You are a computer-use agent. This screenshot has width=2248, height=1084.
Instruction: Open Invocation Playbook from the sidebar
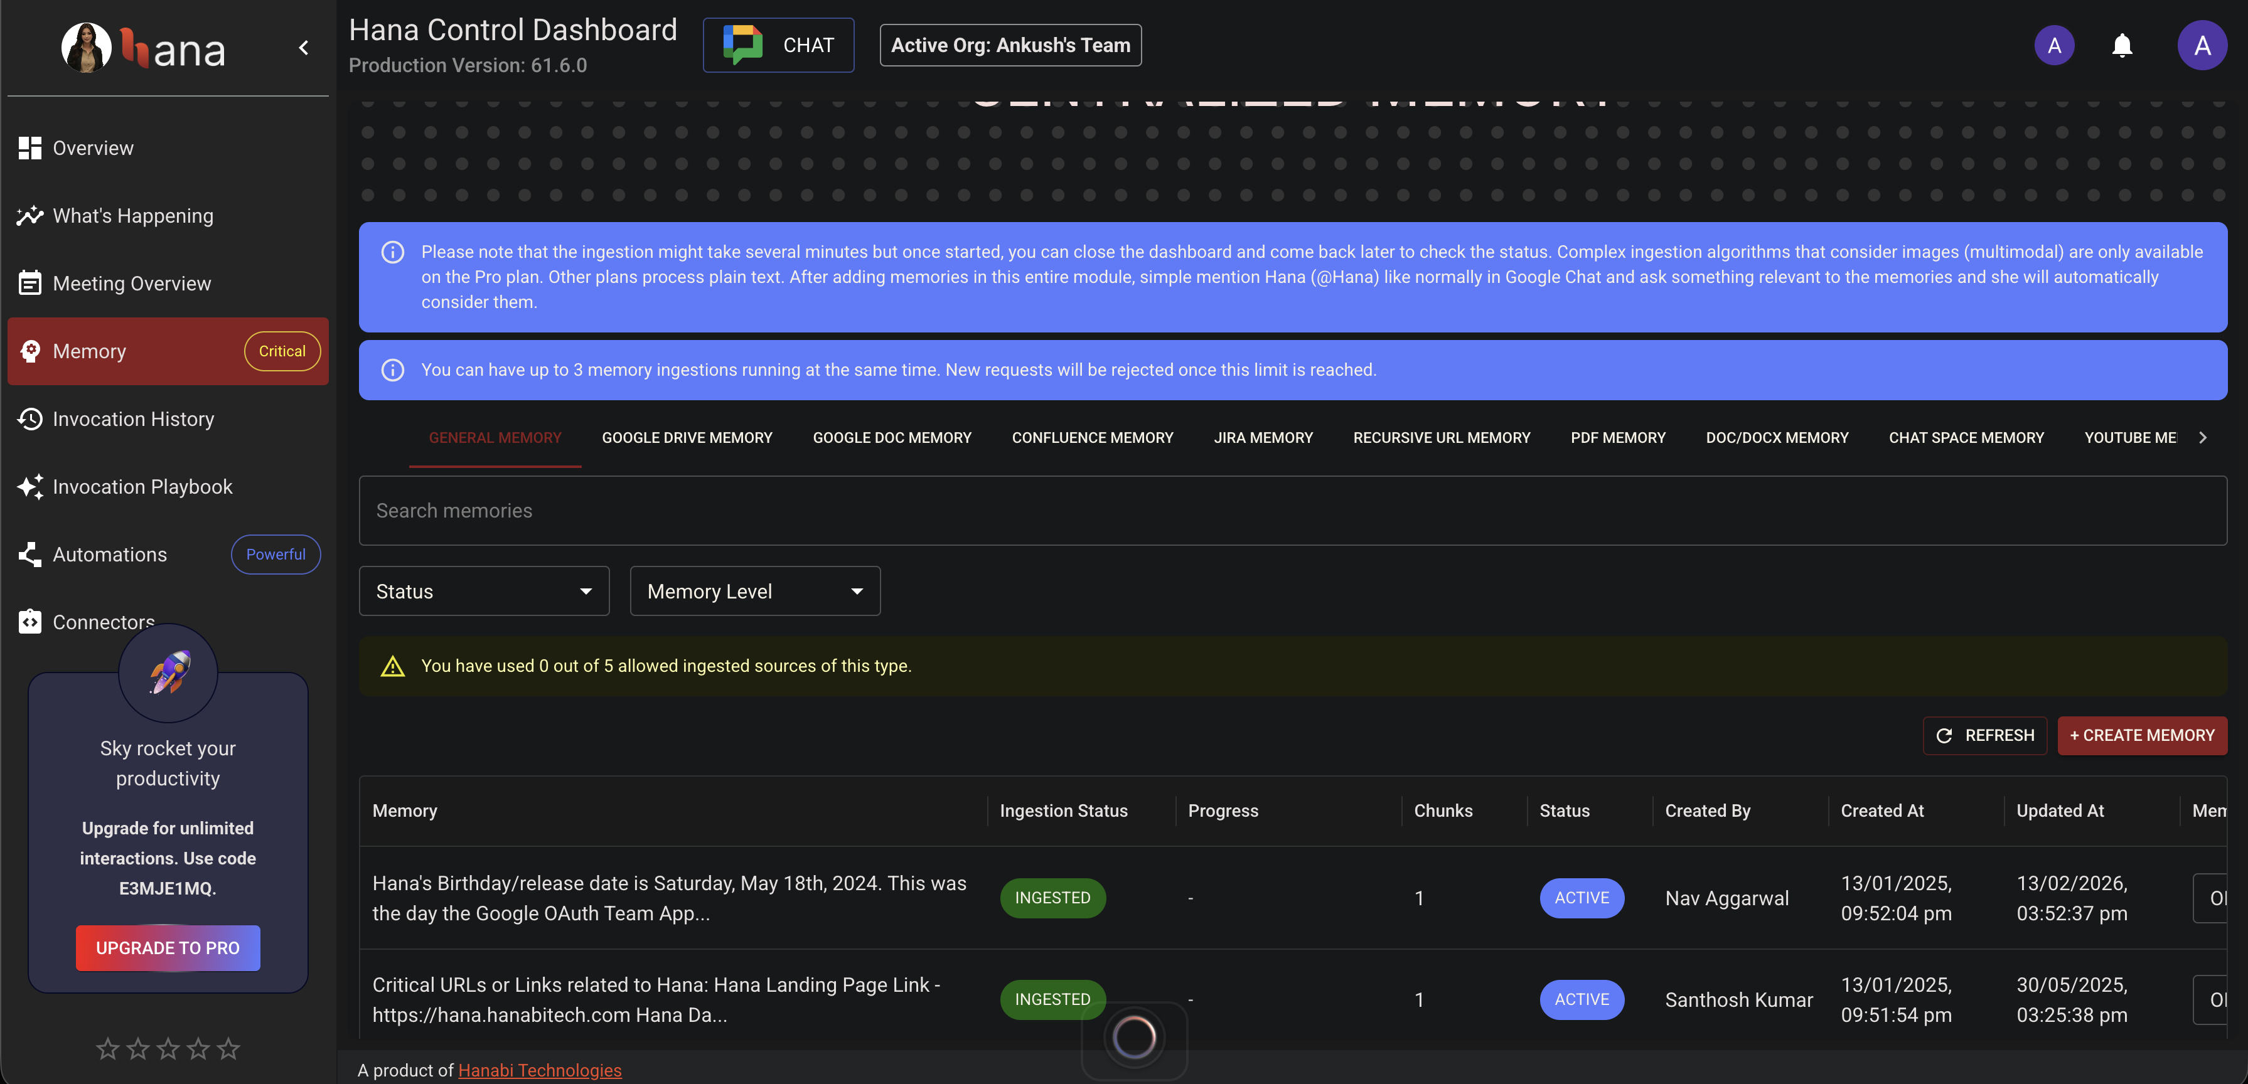[x=142, y=487]
